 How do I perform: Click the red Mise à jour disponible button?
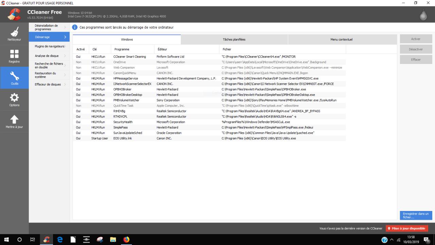[407, 228]
